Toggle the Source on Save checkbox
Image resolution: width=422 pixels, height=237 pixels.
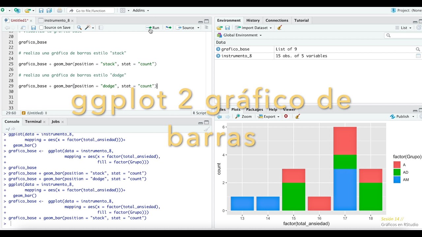pyautogui.click(x=41, y=28)
